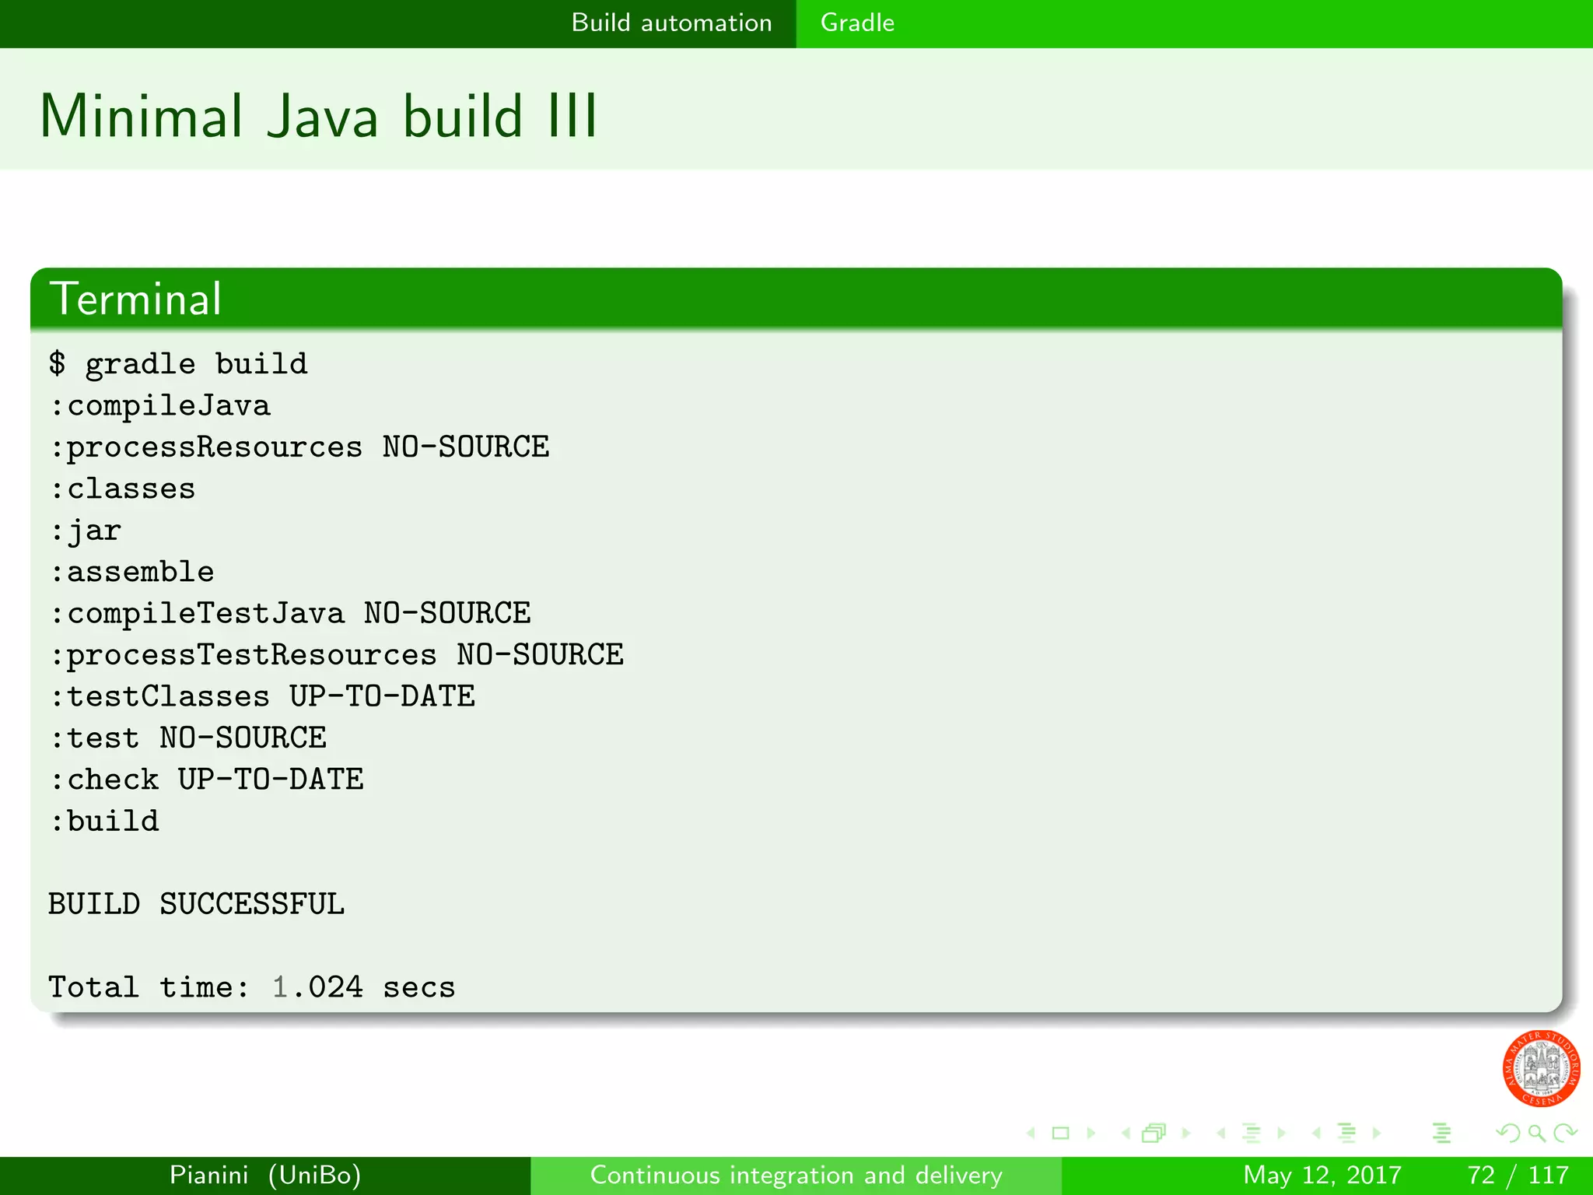Screen dimensions: 1593x1195
Task: Go to next frame arrow
Action: pos(1186,1134)
